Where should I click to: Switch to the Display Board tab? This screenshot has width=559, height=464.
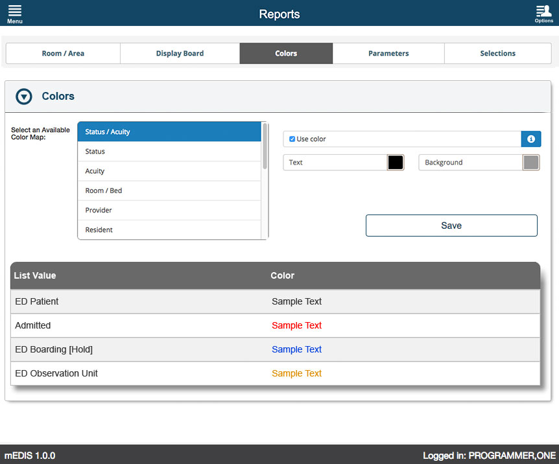(180, 53)
